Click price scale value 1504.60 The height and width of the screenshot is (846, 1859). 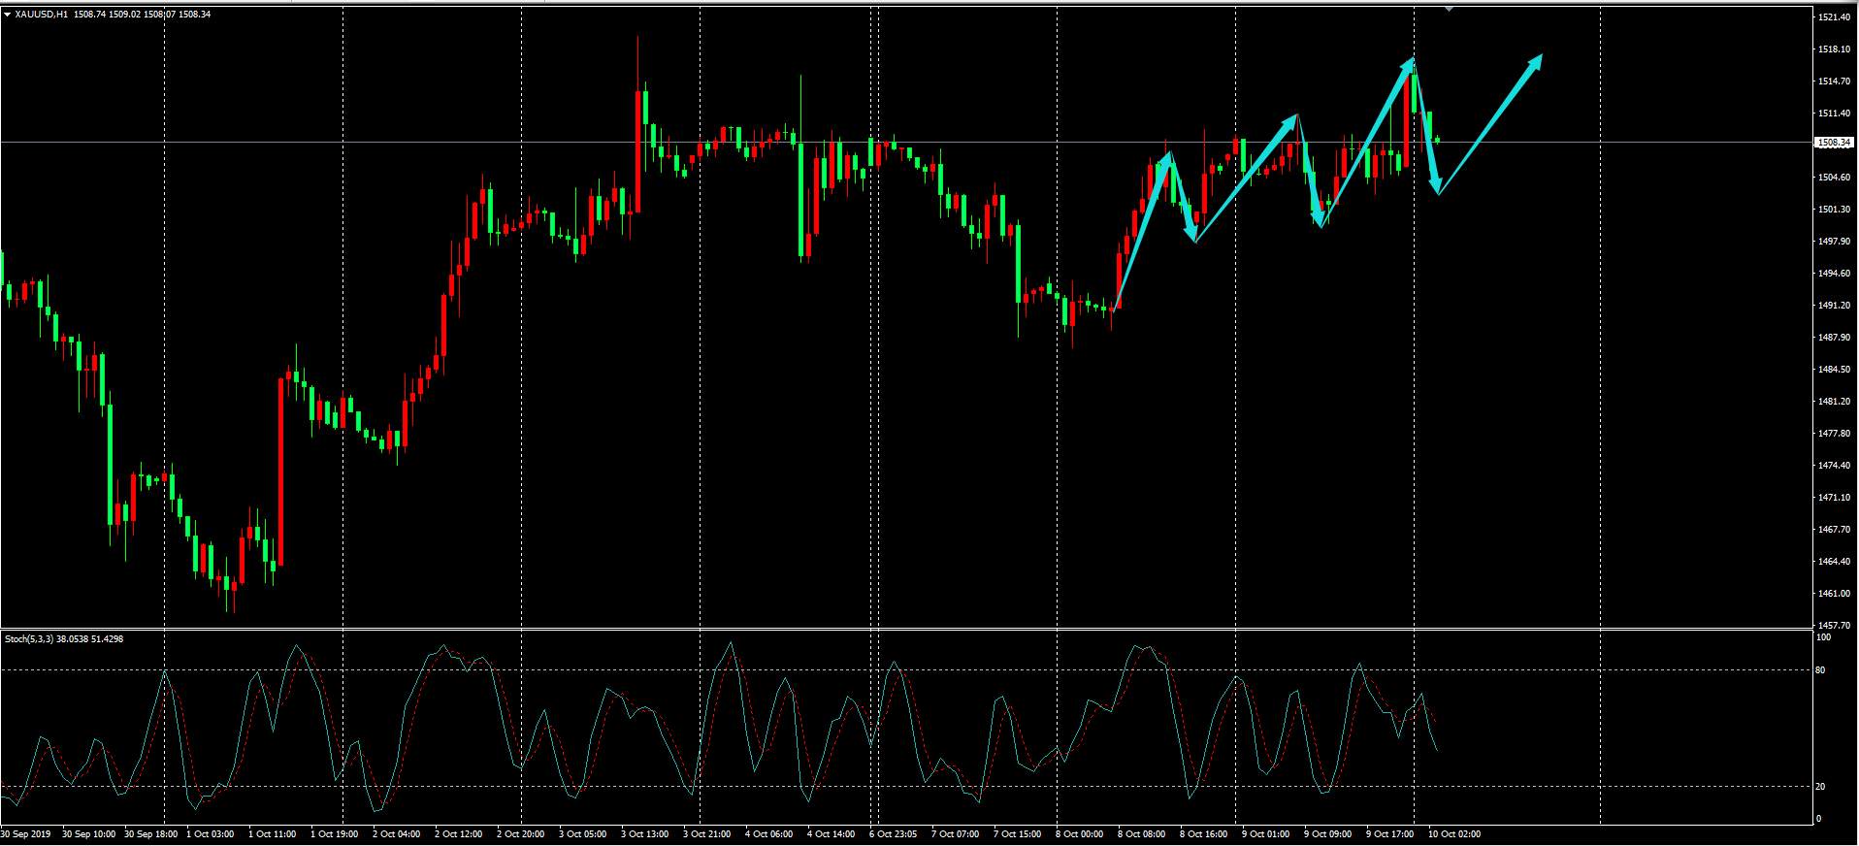1835,178
